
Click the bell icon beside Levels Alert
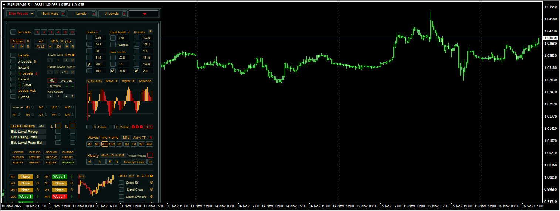(65, 55)
